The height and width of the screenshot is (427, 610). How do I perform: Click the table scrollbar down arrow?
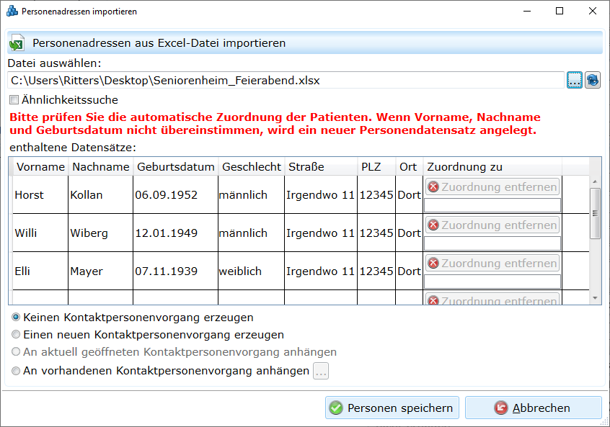click(x=595, y=298)
